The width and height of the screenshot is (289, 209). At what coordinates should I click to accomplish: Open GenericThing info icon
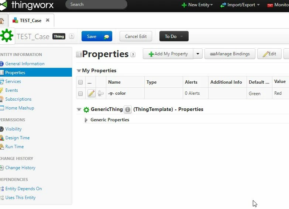pos(128,109)
